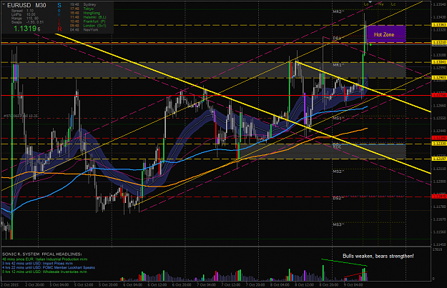The image size is (447, 288).
Task: Click the yellow 1.12197 price tag
Action: [439, 159]
